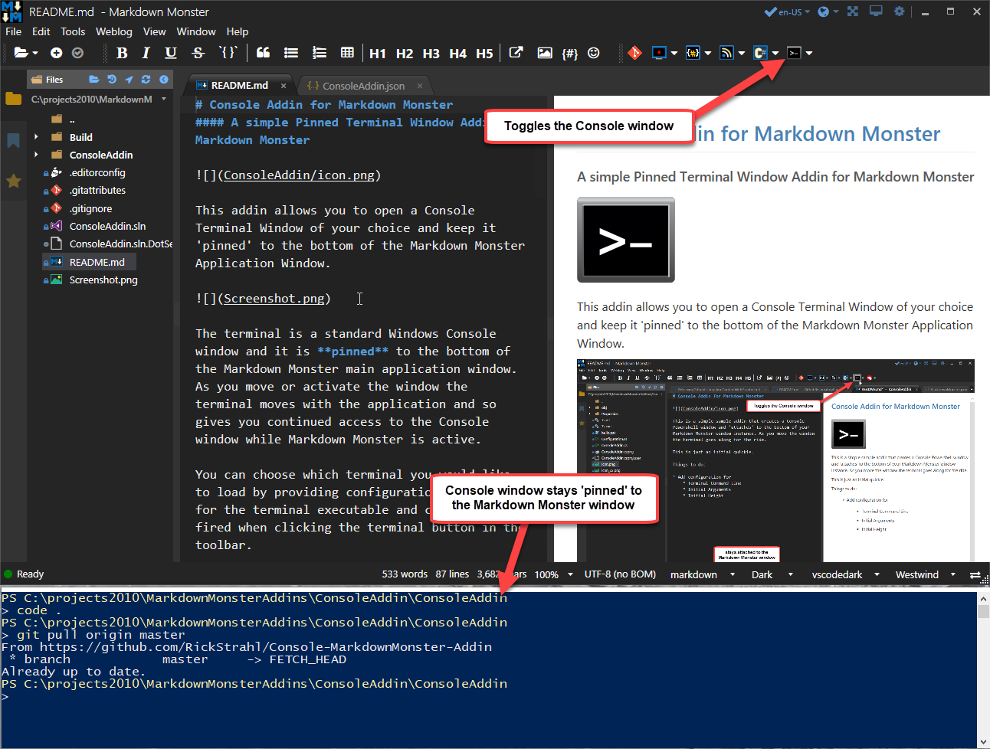Apply H5 heading
This screenshot has width=990, height=749.
click(484, 54)
